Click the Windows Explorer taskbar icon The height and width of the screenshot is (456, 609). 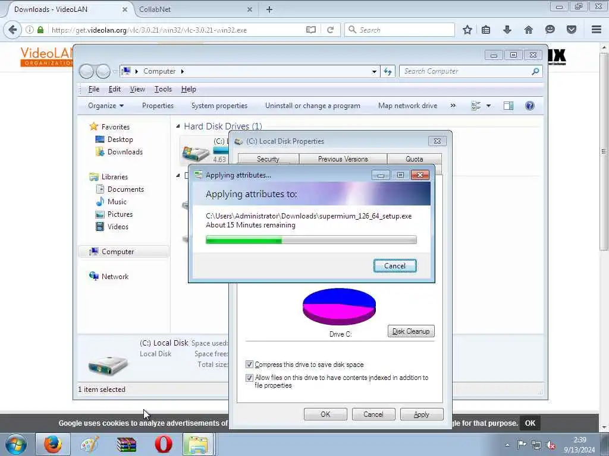[198, 444]
